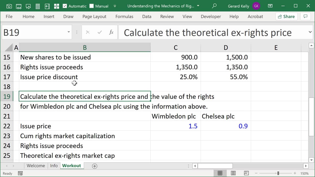
Task: Click previous sheet navigation arrow
Action: 7,166
